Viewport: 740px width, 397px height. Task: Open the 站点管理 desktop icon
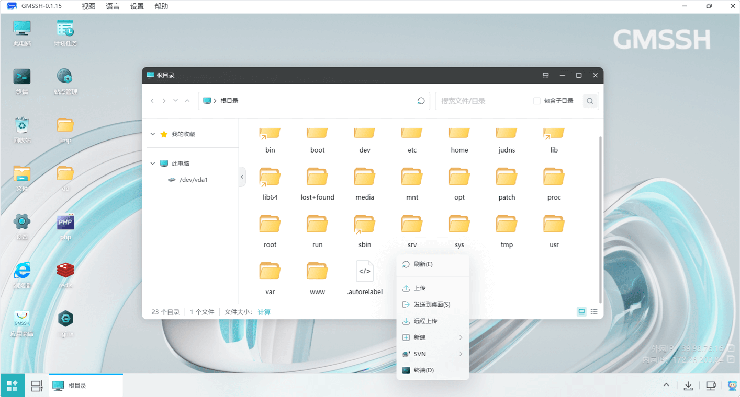click(65, 77)
